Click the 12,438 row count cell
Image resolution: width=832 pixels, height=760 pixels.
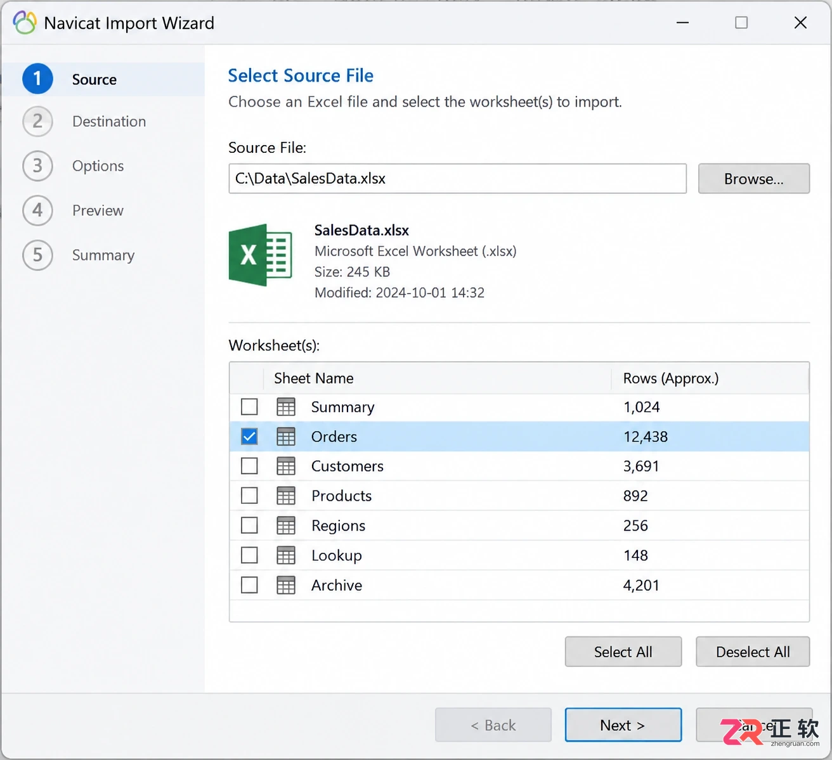click(646, 437)
